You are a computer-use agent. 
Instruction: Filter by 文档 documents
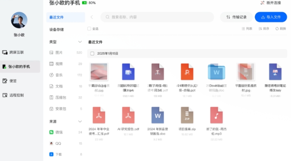click(66, 86)
